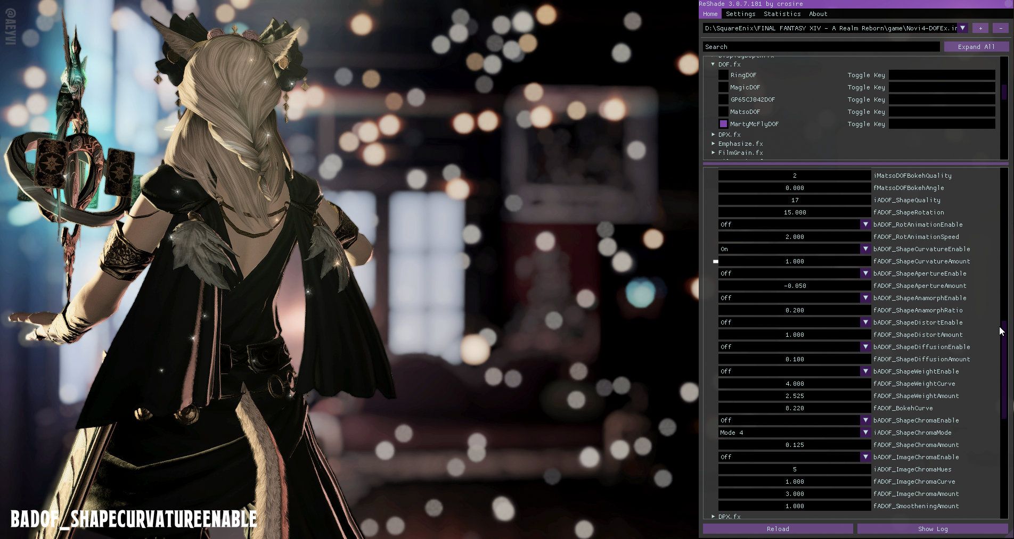1014x539 pixels.
Task: Open the Statistics tab
Action: 782,14
